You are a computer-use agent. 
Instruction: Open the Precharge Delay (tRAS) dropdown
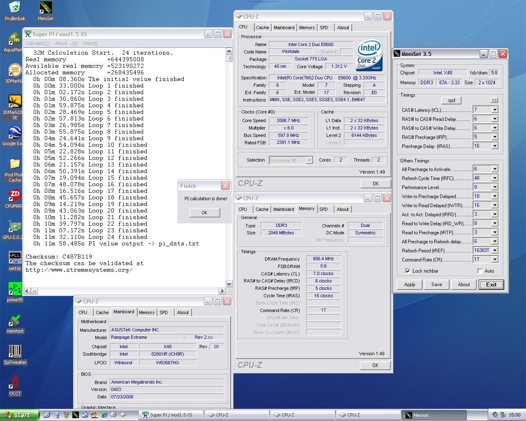tap(495, 146)
